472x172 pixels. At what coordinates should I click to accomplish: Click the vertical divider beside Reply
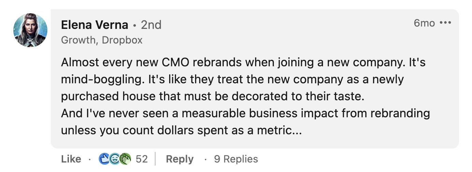(x=155, y=159)
